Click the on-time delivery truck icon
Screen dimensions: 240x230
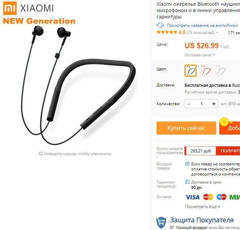[x=188, y=182]
